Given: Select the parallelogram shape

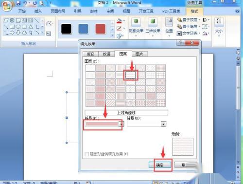Looking at the screenshot, I should coord(6,20).
